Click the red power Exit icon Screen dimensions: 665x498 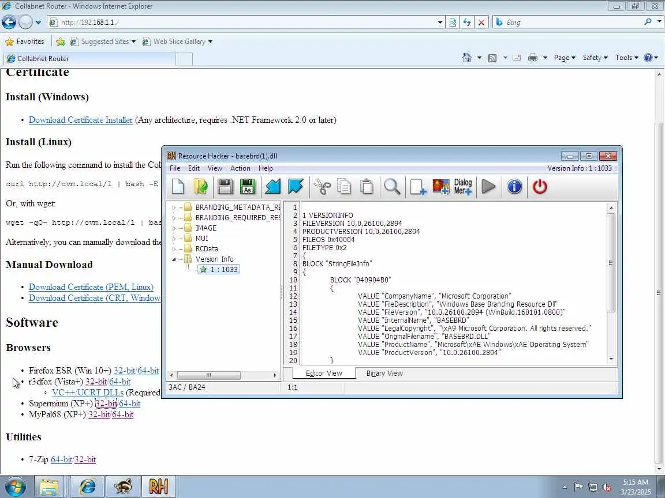coord(540,186)
